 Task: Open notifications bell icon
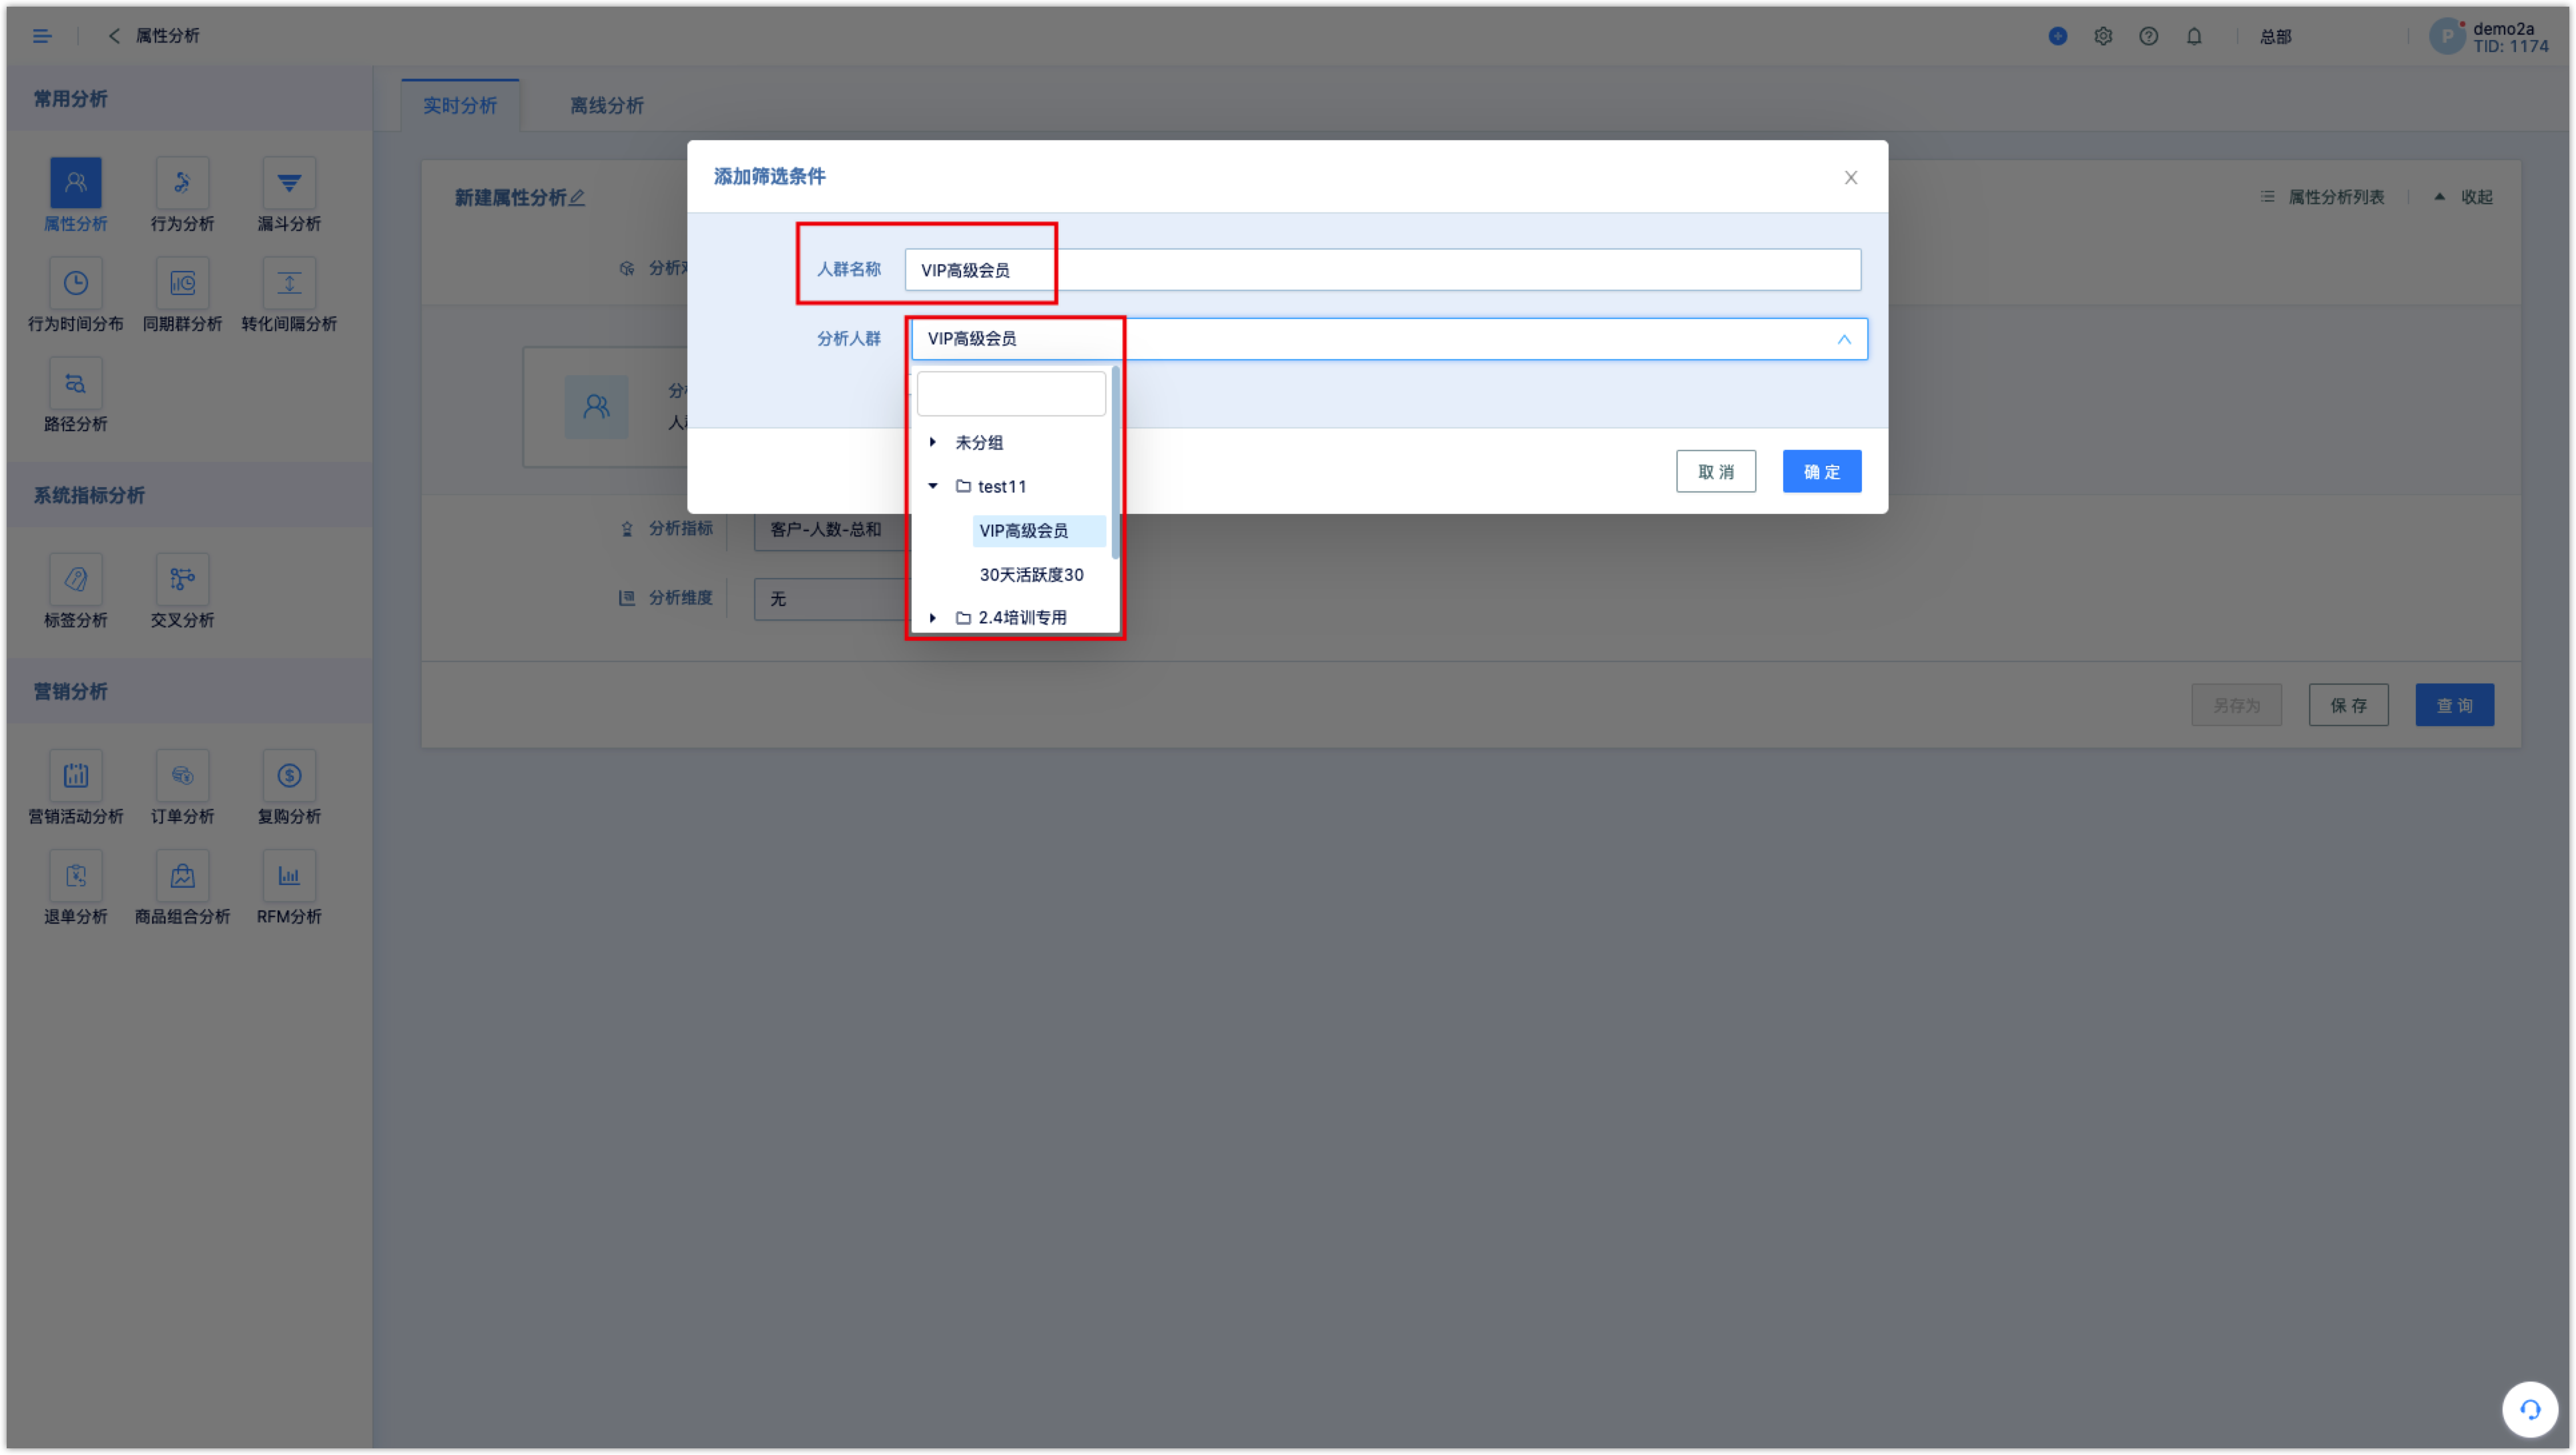click(x=2193, y=36)
